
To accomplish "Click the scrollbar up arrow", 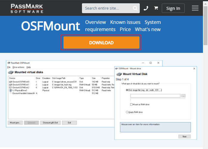I will tap(206, 4).
